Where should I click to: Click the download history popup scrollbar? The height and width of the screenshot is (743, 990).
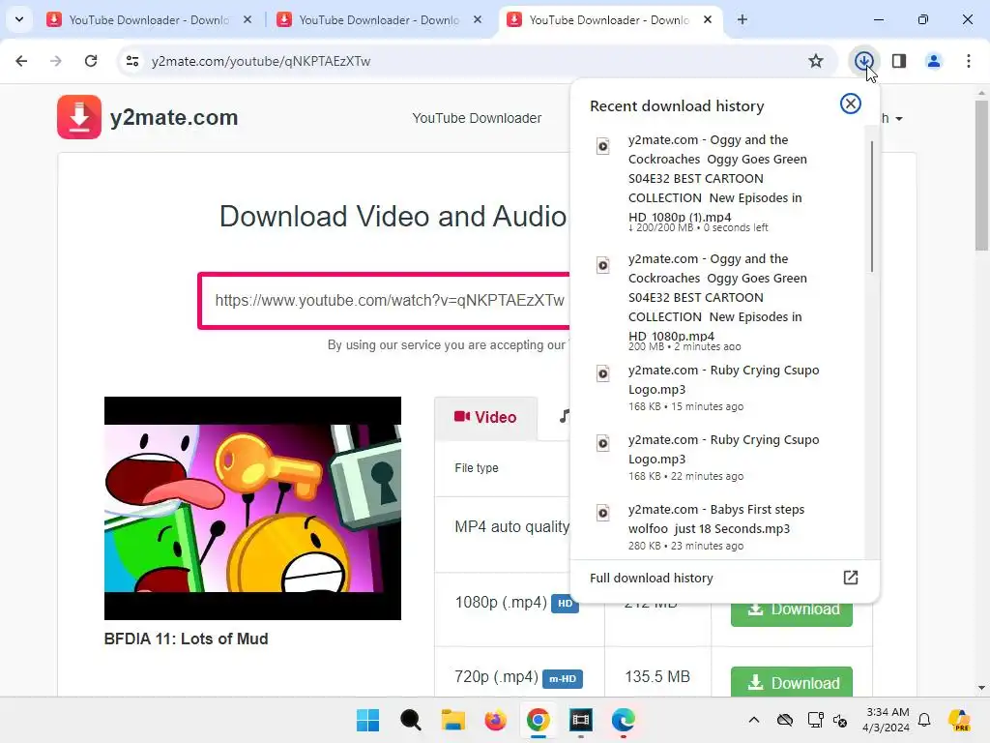pyautogui.click(x=872, y=207)
